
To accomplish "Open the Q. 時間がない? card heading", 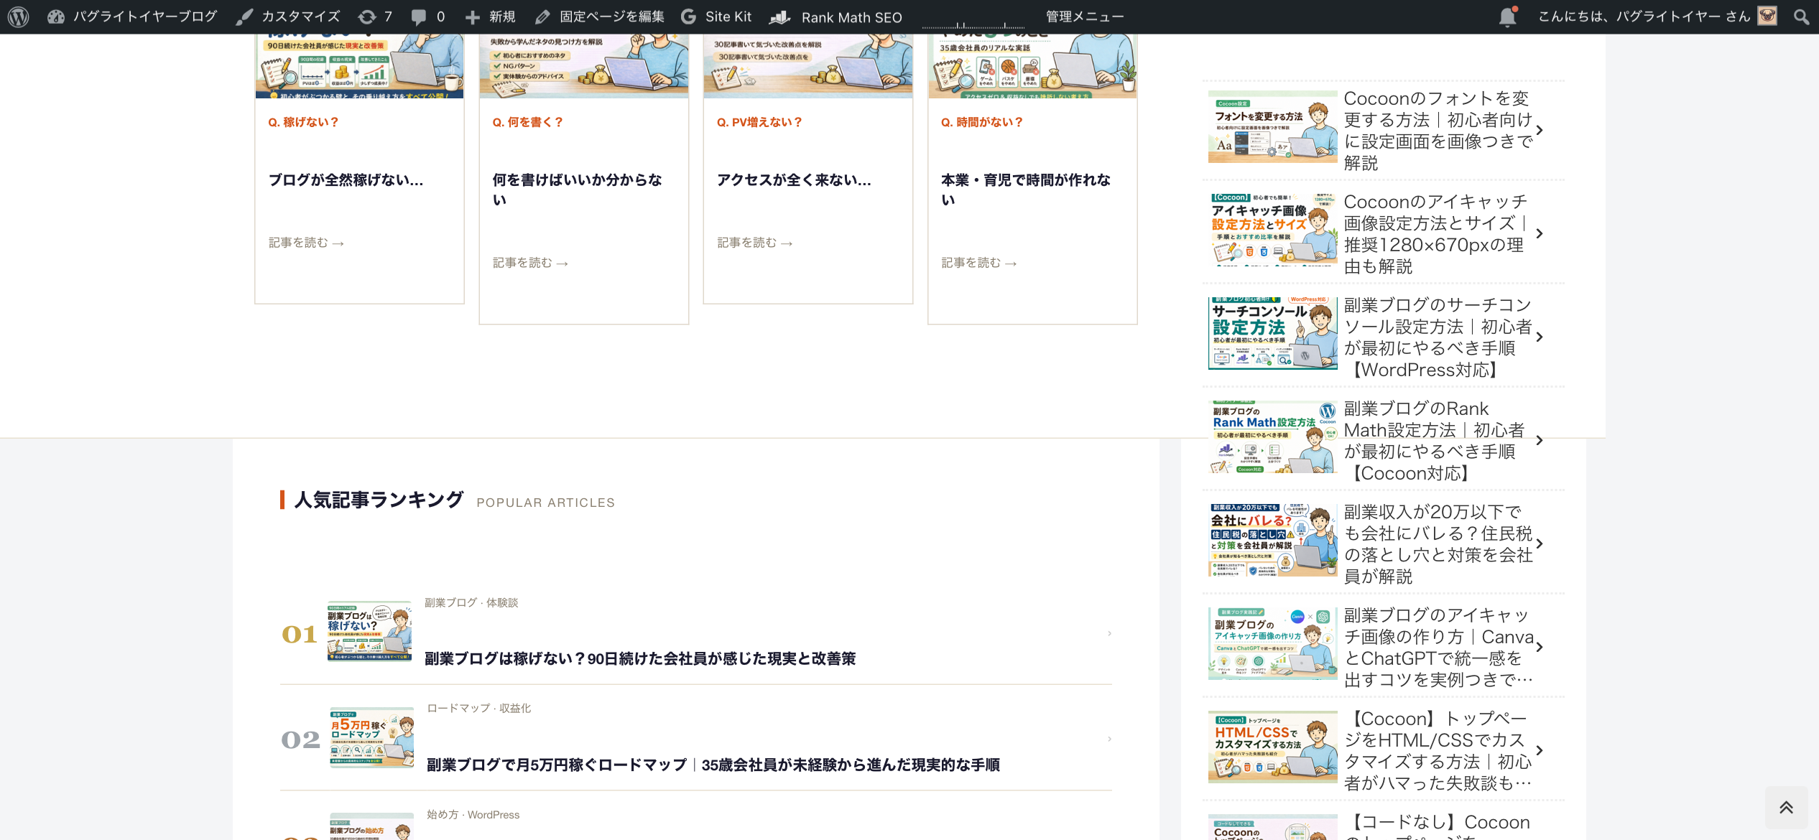I will (x=982, y=122).
